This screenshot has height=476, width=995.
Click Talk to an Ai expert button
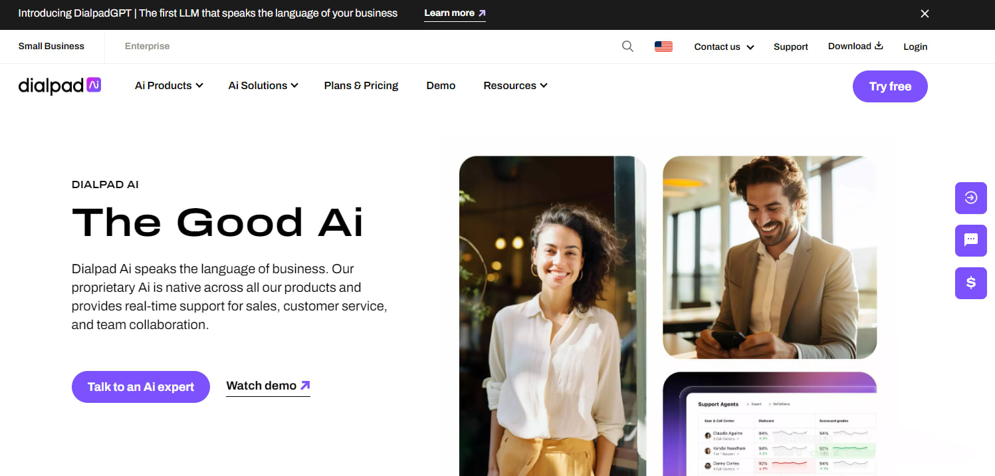tap(141, 387)
